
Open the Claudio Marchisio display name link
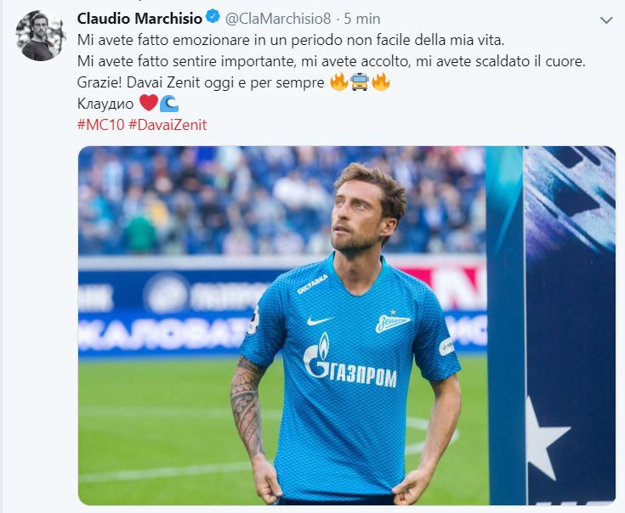[x=140, y=19]
